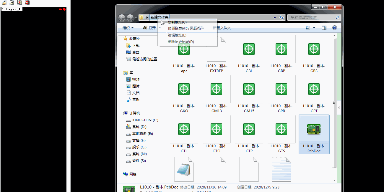The width and height of the screenshot is (384, 192).
Task: Open the address bar history dropdown arrow
Action: point(275,18)
